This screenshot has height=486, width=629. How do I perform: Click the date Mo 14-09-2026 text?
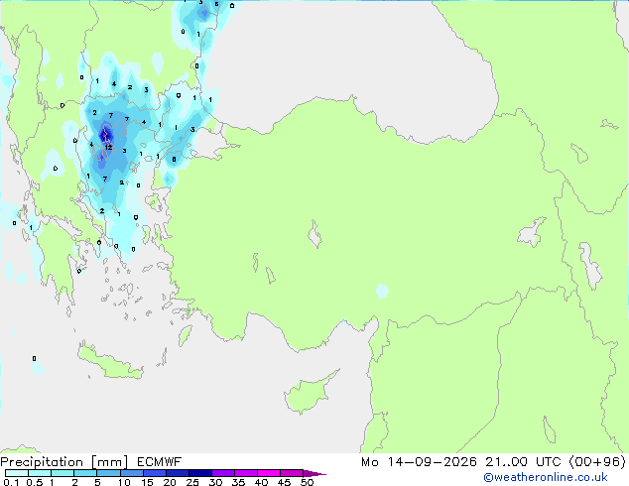(x=419, y=462)
